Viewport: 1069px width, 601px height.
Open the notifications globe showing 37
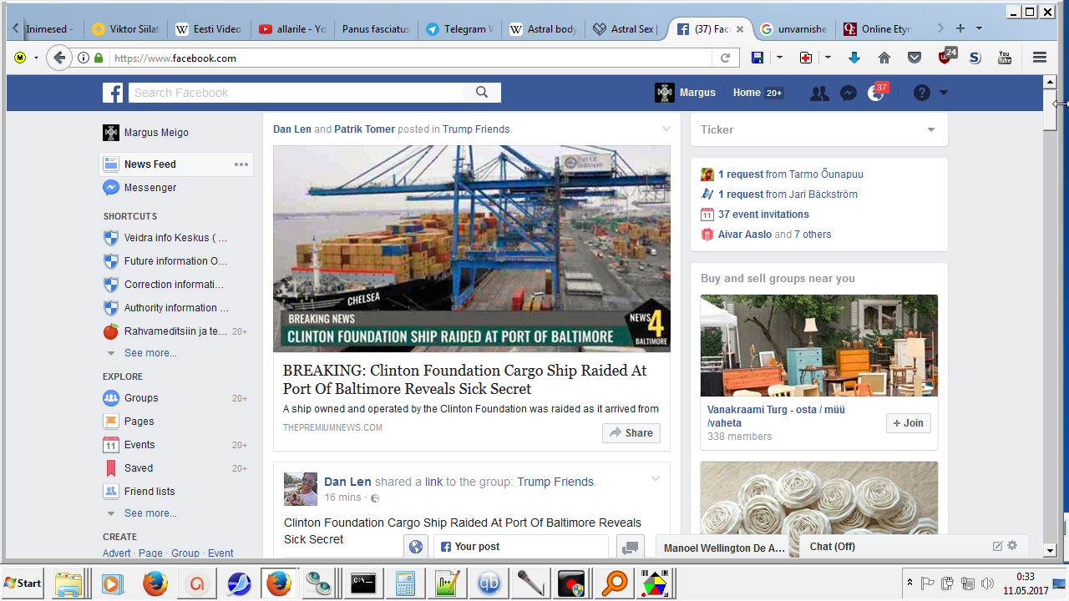[x=876, y=92]
